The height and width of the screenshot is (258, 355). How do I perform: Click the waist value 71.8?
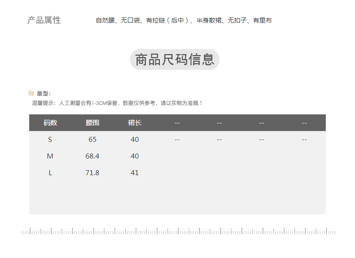93,173
